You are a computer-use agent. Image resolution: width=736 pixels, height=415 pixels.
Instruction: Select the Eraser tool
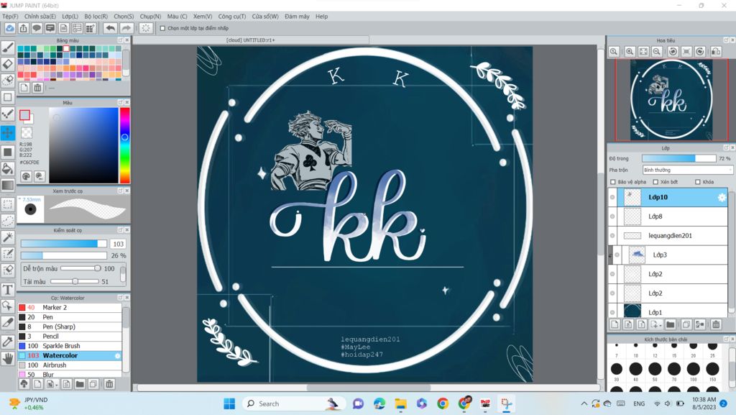tap(8, 64)
